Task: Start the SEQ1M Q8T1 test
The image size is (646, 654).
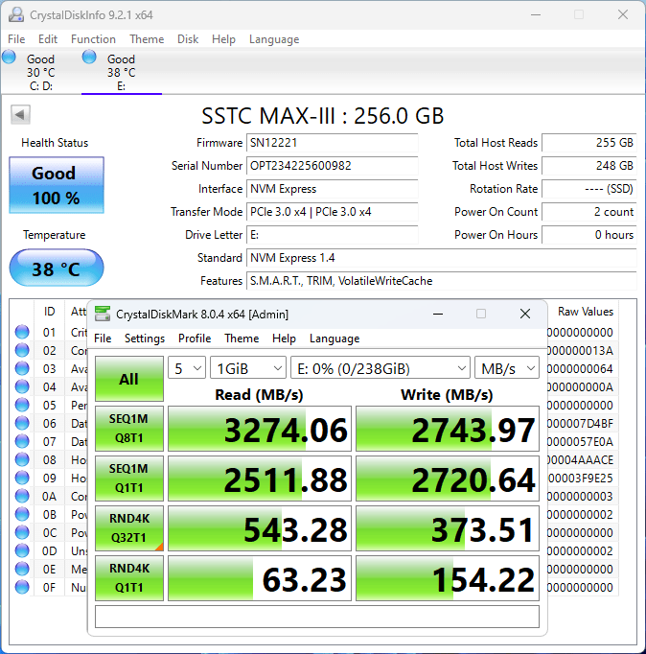Action: pyautogui.click(x=128, y=429)
